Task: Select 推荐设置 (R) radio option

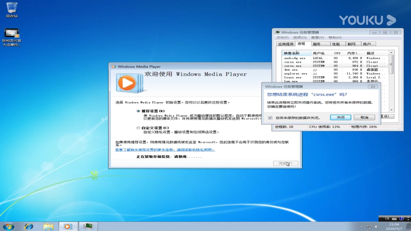Action: (x=138, y=111)
